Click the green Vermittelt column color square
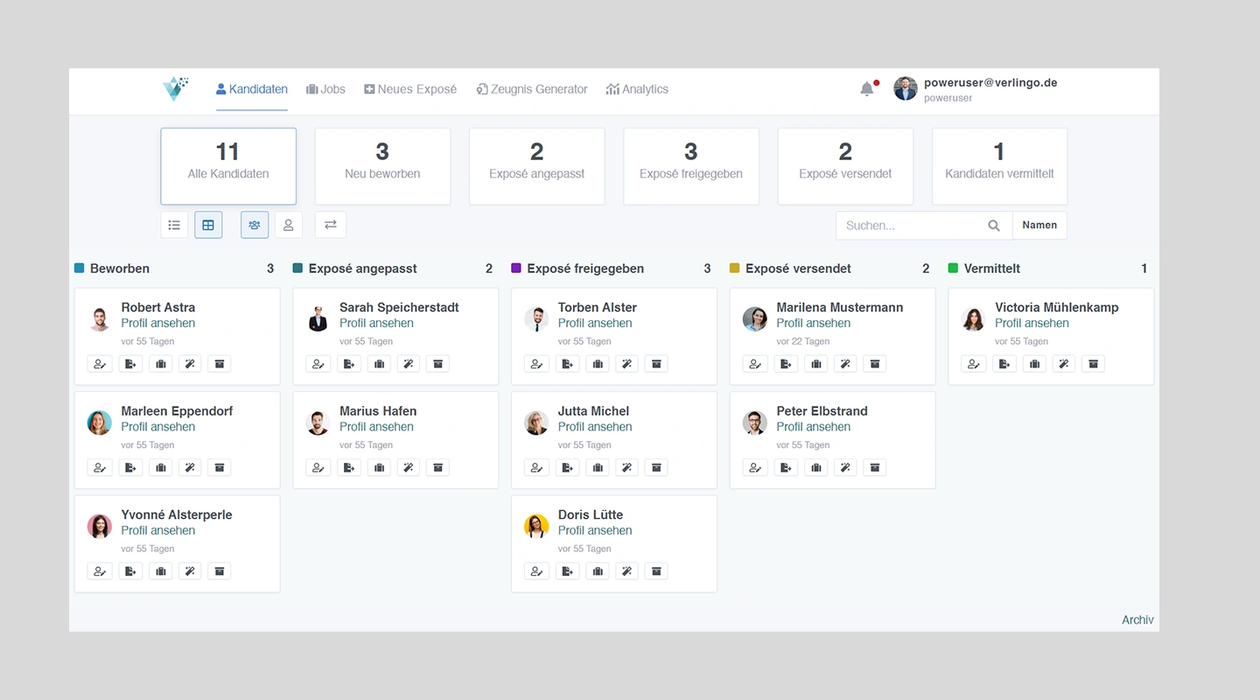This screenshot has width=1260, height=700. [953, 268]
